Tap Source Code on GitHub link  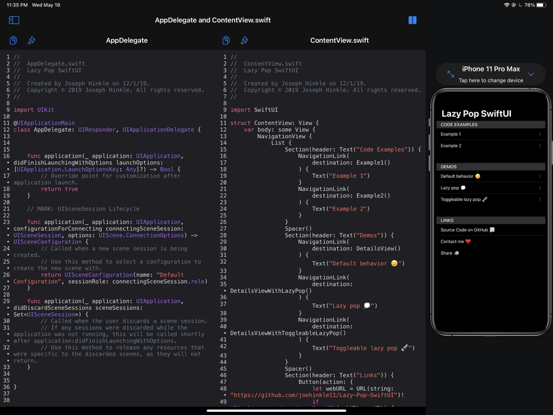pos(467,230)
